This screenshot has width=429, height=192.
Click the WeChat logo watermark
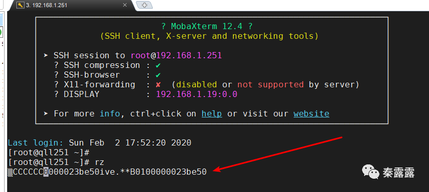point(370,172)
